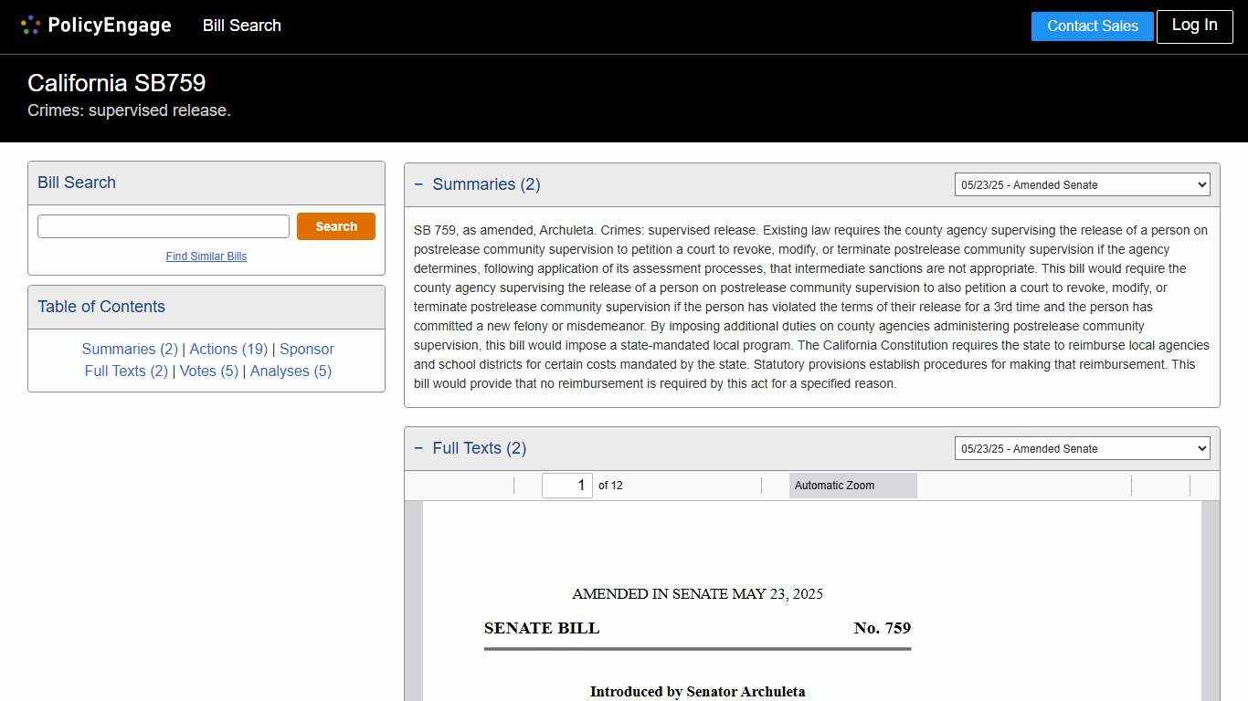This screenshot has height=701, width=1248.
Task: Click the page number input field
Action: pos(567,485)
